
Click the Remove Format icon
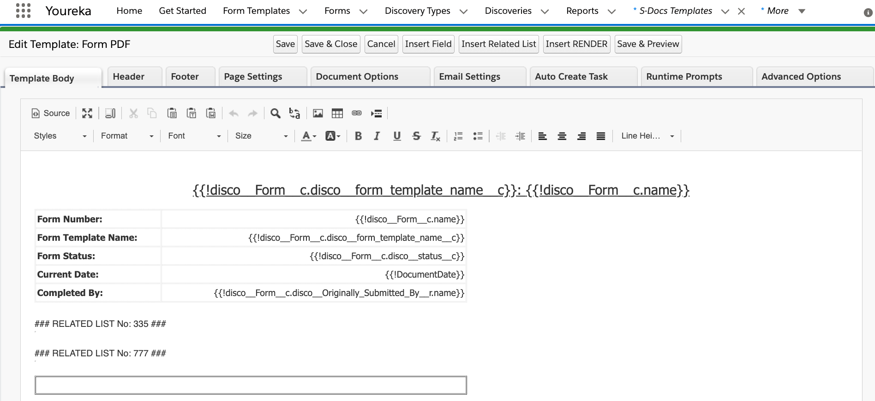pyautogui.click(x=435, y=136)
